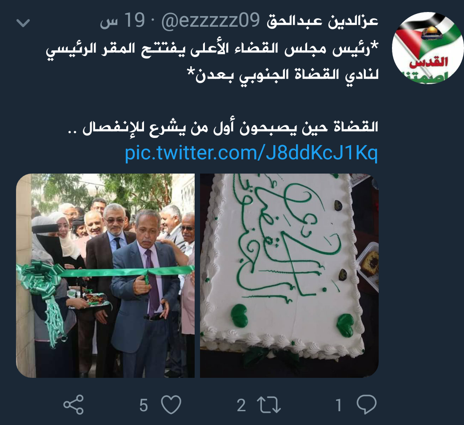Reply using the speech bubble icon
Image resolution: width=464 pixels, height=425 pixels.
pos(367,405)
